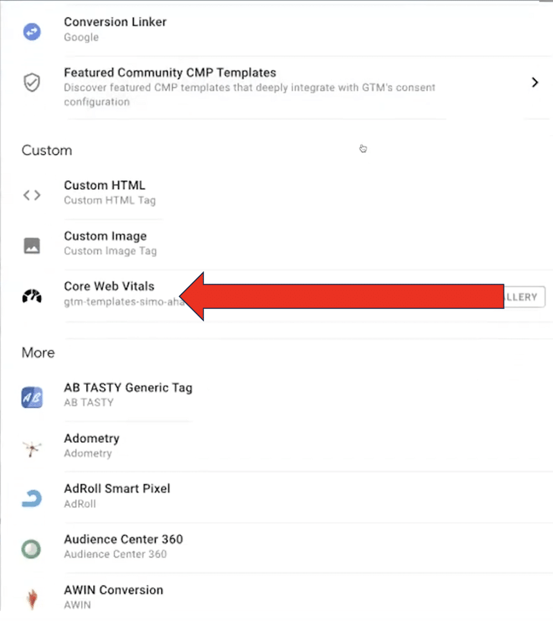Click the Audience Center 360 circle icon

pos(32,548)
